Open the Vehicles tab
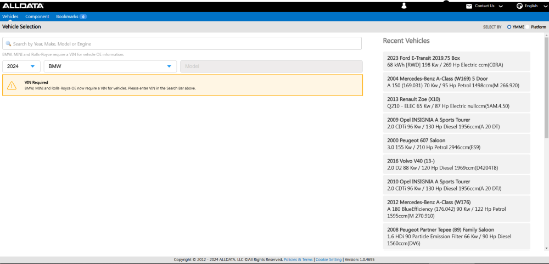The image size is (549, 264). coord(10,16)
